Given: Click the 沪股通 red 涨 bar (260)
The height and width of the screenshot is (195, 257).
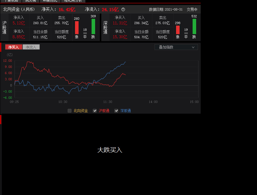Looking at the screenshot, I should click(x=77, y=28).
